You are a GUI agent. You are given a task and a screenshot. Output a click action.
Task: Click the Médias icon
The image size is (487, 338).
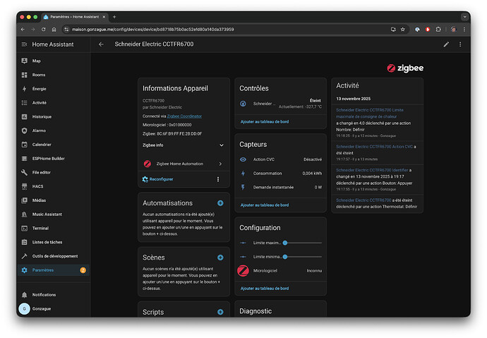click(25, 200)
